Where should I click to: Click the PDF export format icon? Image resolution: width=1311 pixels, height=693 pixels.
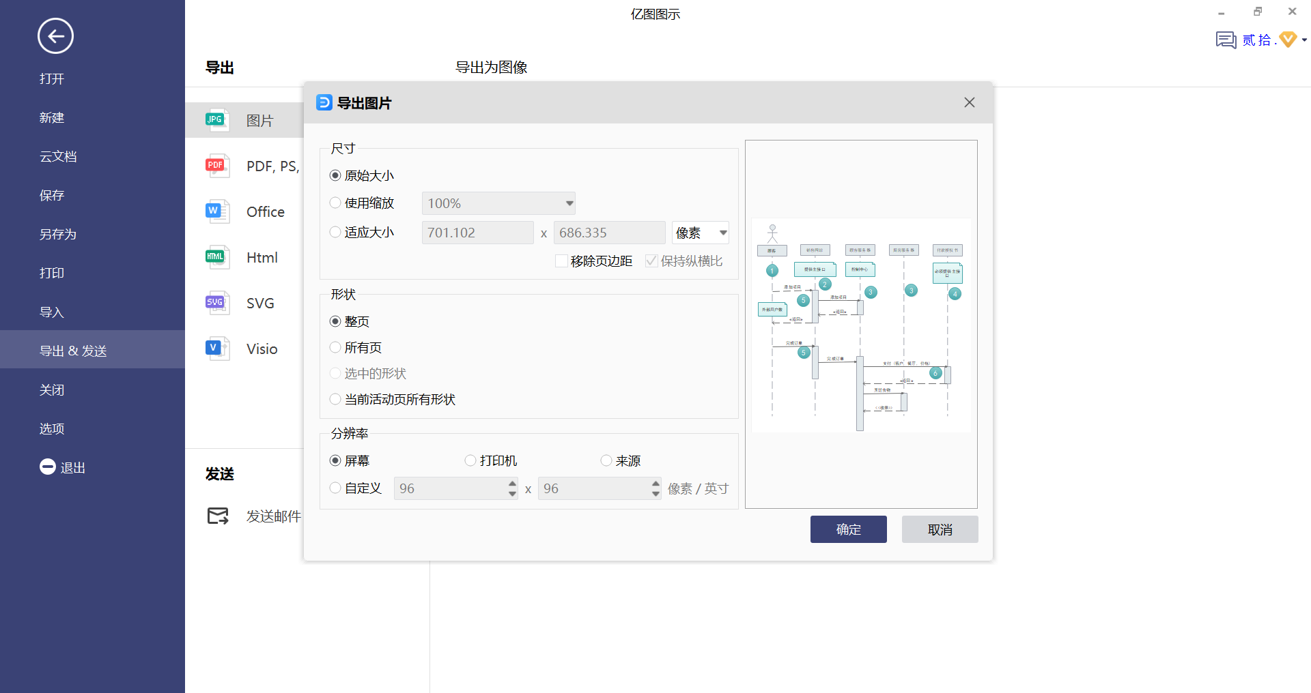216,166
